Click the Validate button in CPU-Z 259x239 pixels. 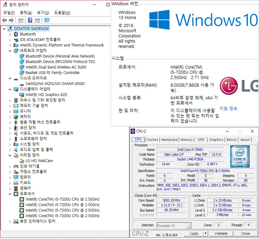click(x=221, y=233)
